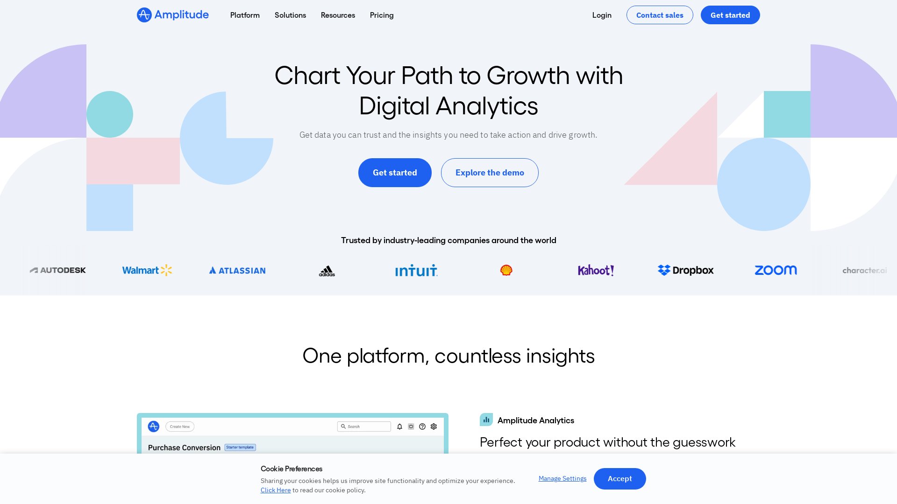Click the Create New icon in demo header
897x504 pixels.
(179, 427)
